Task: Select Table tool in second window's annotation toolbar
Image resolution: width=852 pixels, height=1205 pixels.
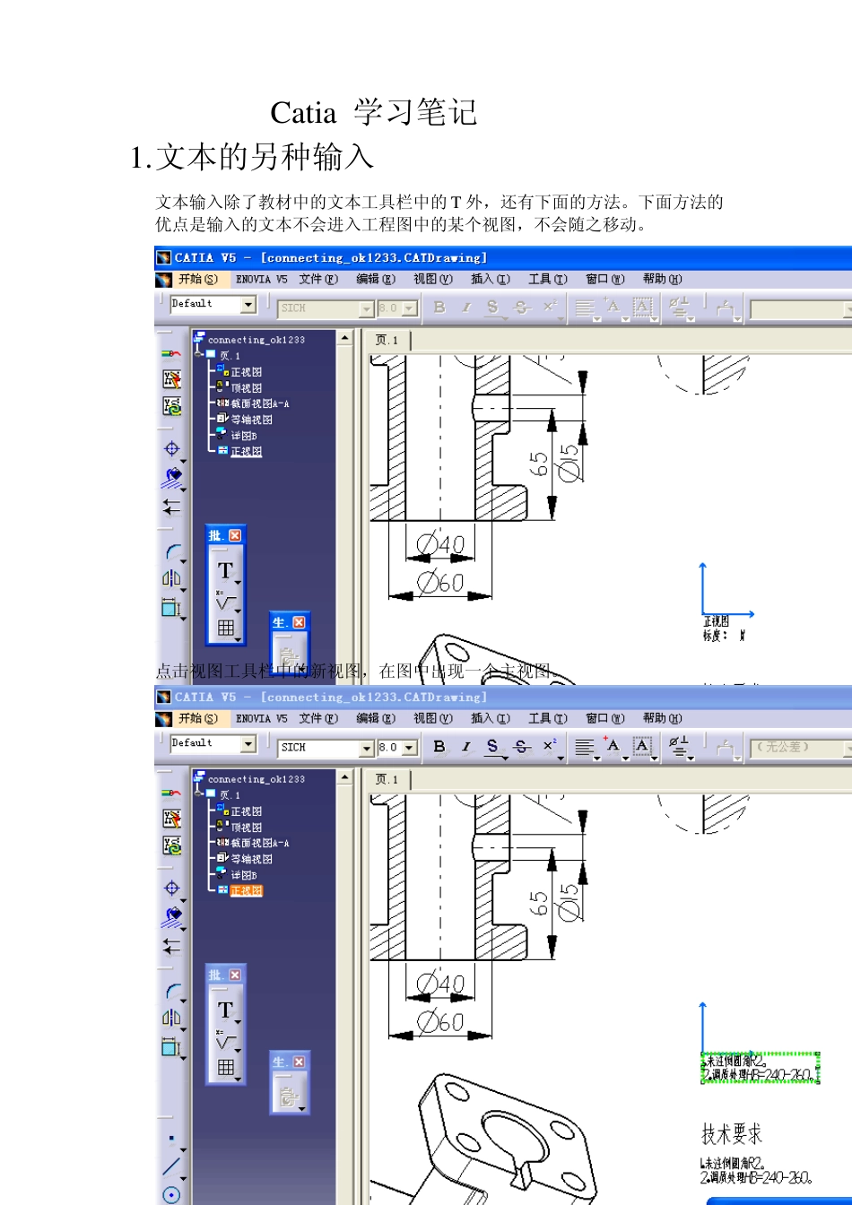Action: [226, 1067]
